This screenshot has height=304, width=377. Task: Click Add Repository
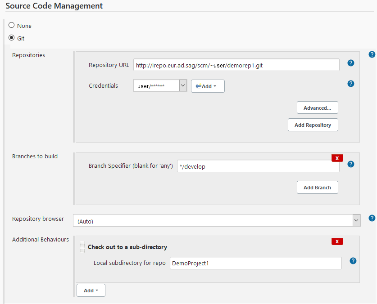[313, 125]
